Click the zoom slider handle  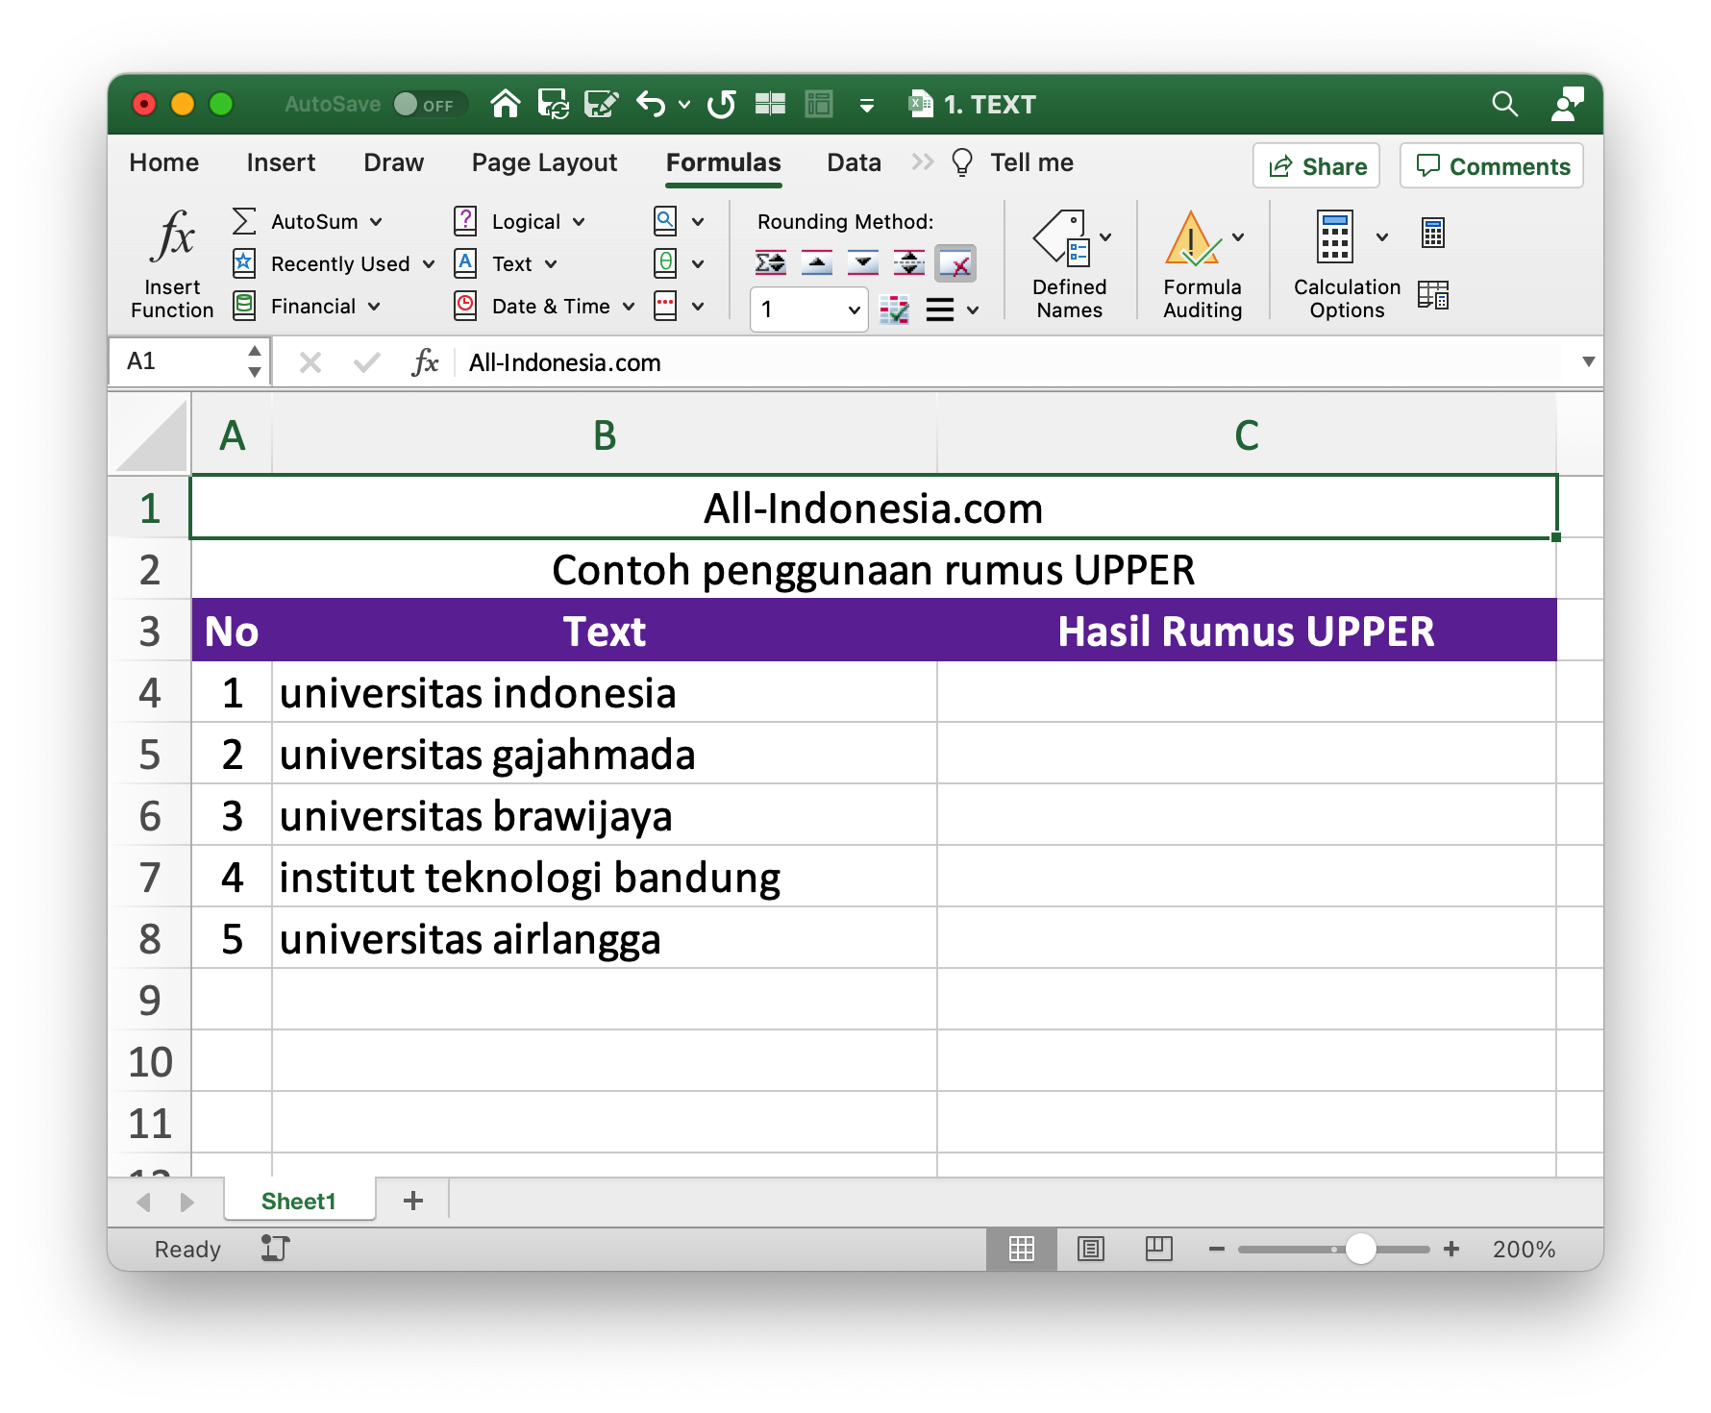pos(1360,1249)
